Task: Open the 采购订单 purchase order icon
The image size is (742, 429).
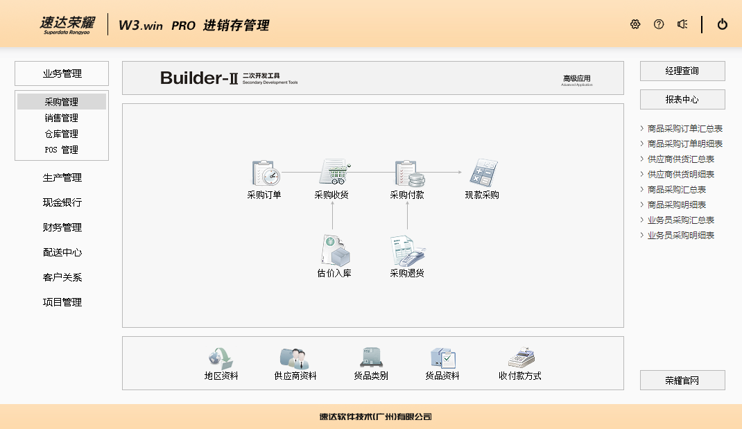Action: [264, 173]
